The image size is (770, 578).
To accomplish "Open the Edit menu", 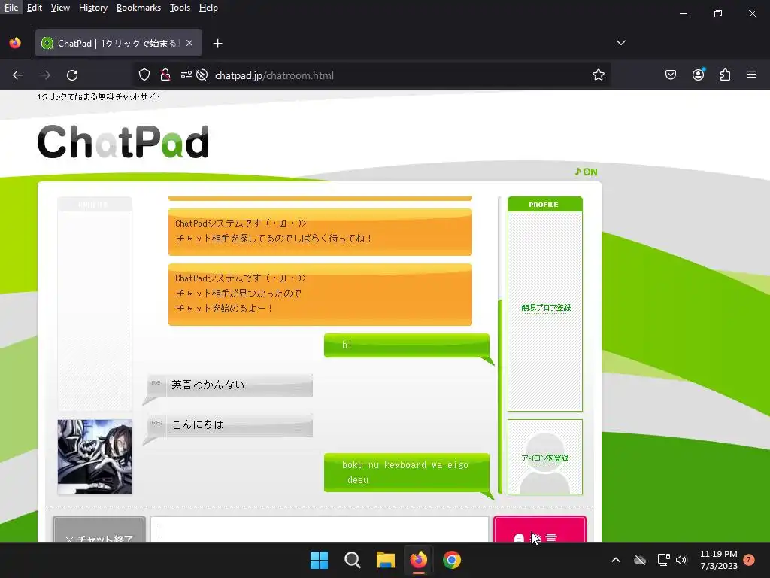I will click(x=35, y=8).
